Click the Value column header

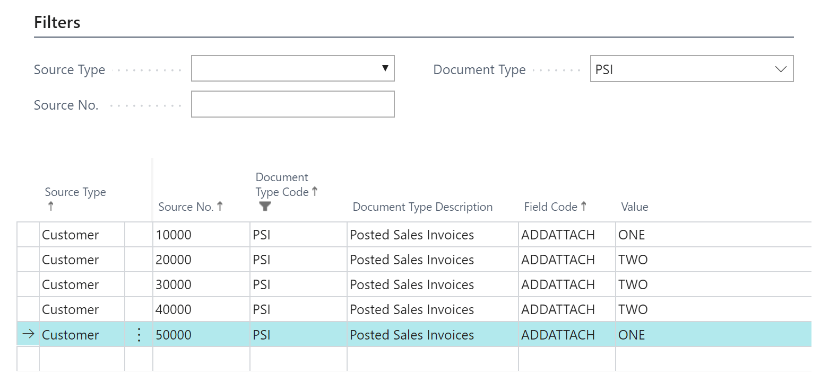click(635, 207)
